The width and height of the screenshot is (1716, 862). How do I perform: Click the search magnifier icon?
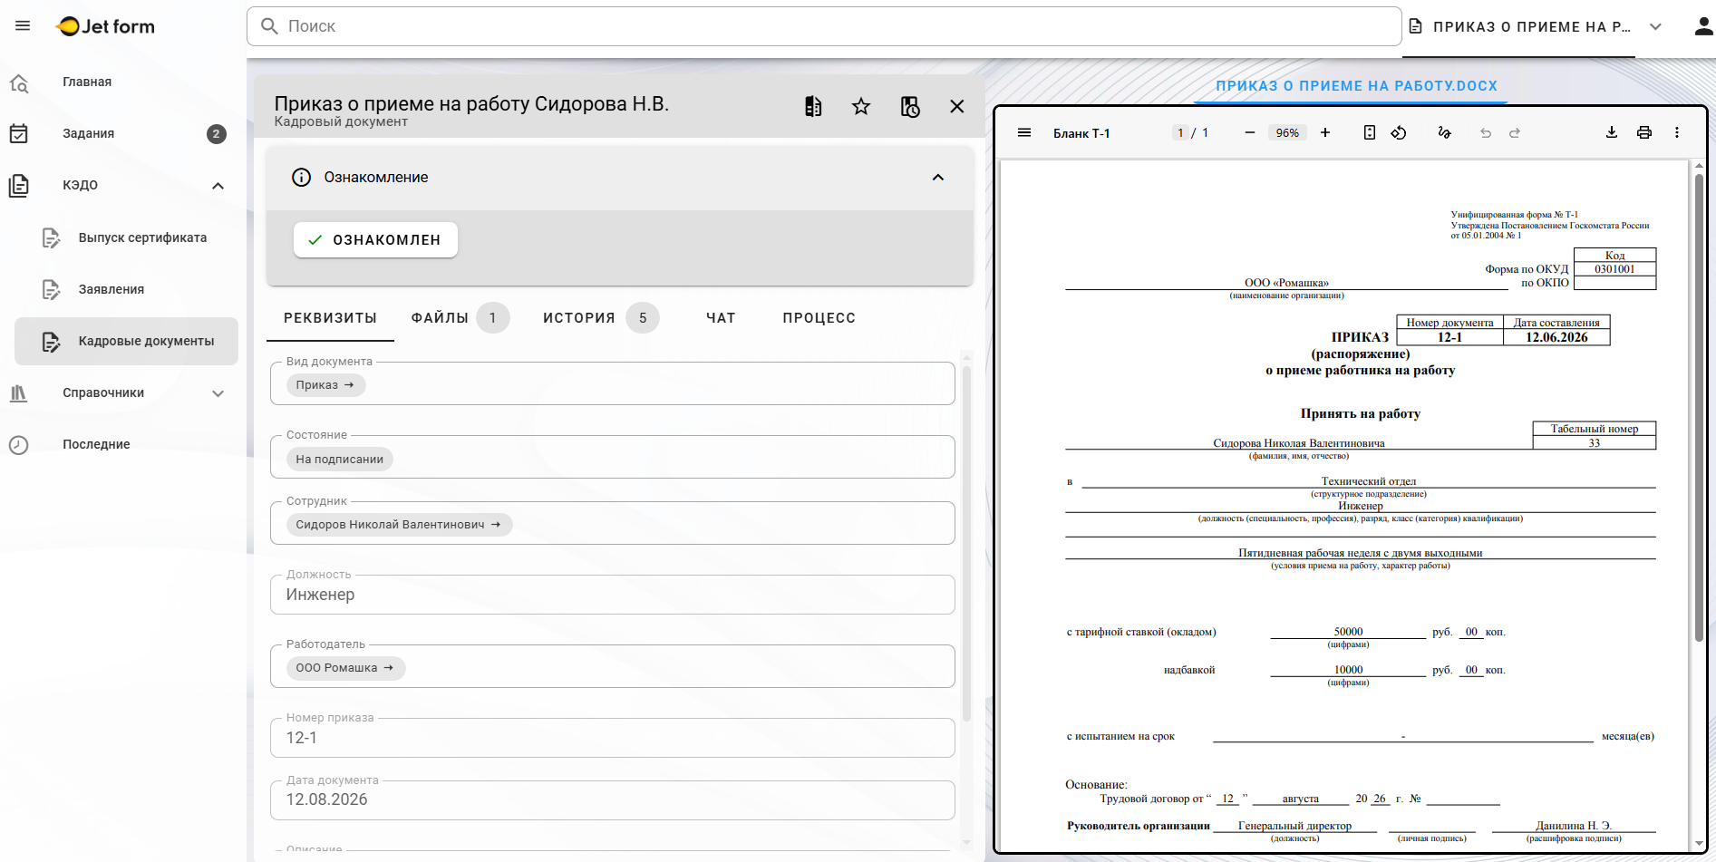269,26
